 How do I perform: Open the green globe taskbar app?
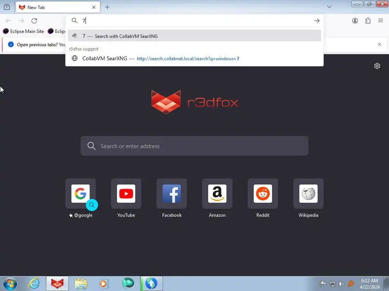tap(128, 283)
